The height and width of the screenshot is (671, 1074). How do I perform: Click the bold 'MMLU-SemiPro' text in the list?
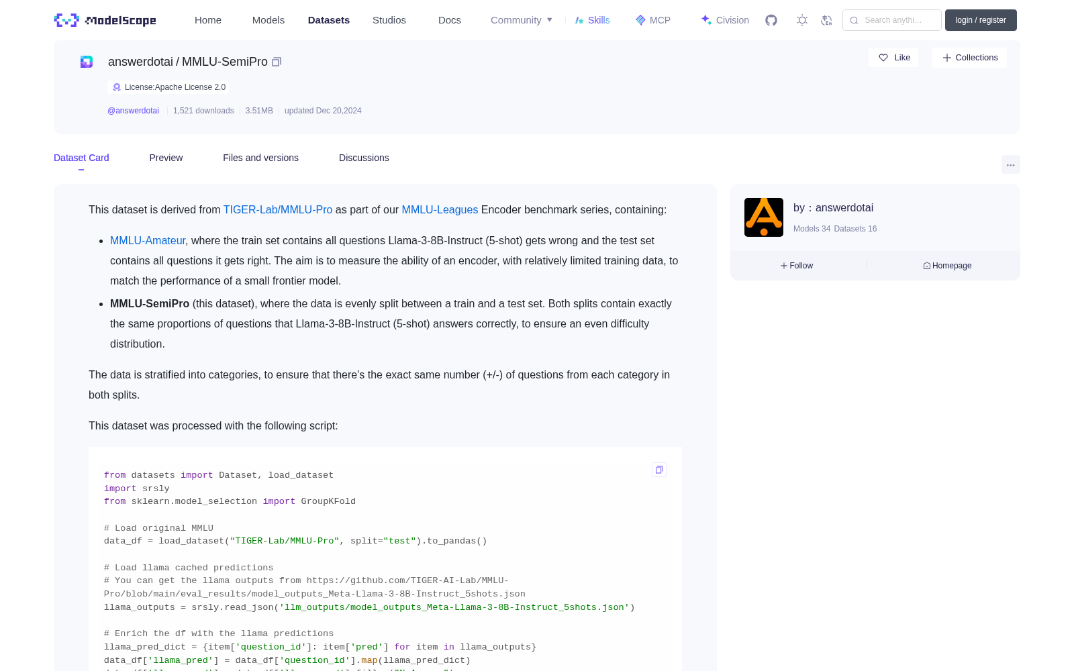pyautogui.click(x=150, y=304)
